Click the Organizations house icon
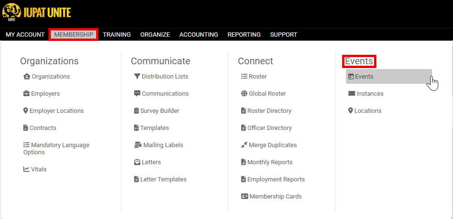The width and height of the screenshot is (453, 219). [x=27, y=77]
